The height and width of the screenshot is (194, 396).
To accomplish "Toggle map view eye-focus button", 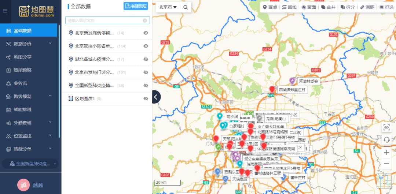I will point(386,127).
